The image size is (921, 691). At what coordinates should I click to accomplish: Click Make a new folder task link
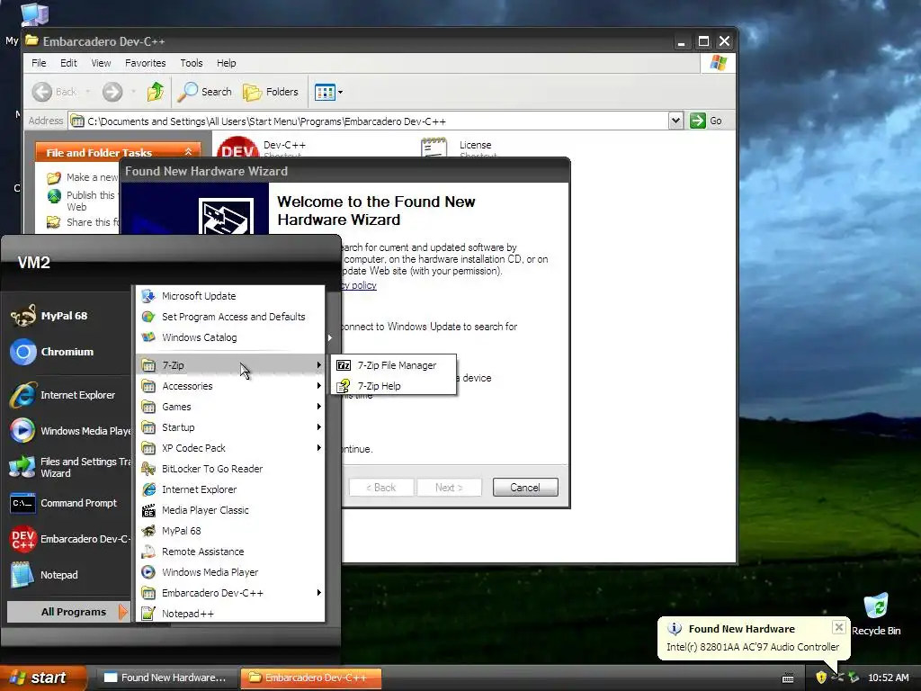[x=83, y=177]
